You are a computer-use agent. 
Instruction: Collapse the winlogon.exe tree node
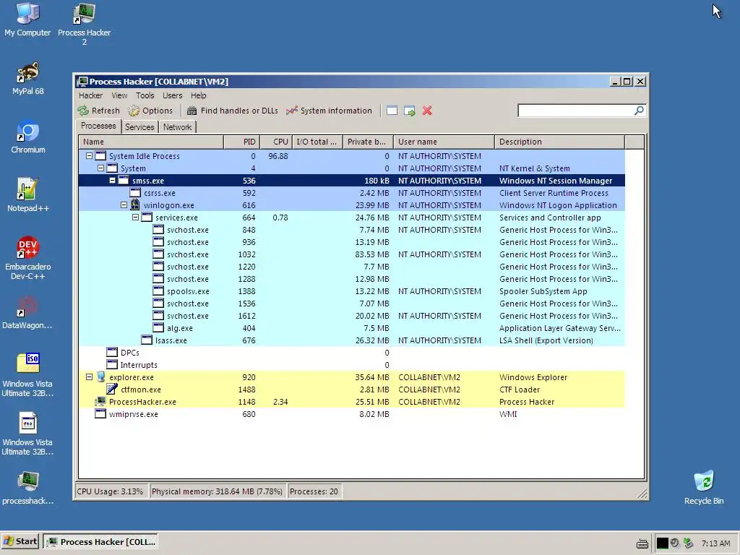[x=124, y=205]
